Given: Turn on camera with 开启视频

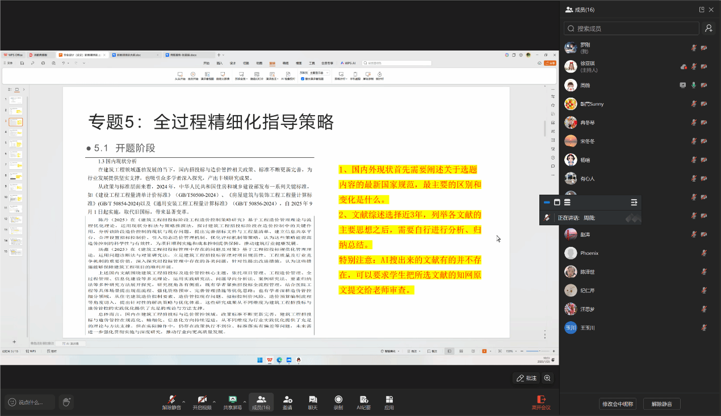Looking at the screenshot, I should tap(202, 402).
